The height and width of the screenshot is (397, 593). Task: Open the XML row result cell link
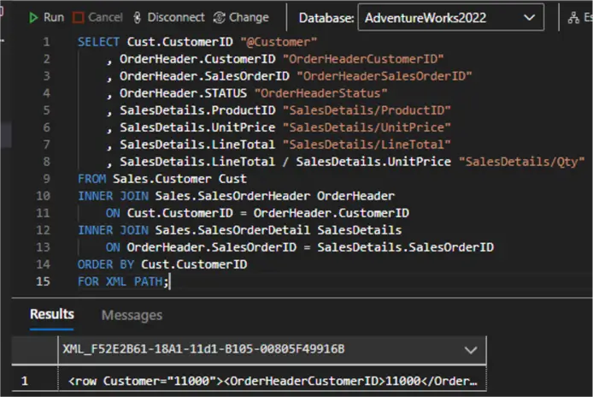[272, 380]
